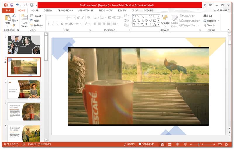Start presentation from beginning icon
The height and width of the screenshot is (149, 234).
tap(32, 5)
